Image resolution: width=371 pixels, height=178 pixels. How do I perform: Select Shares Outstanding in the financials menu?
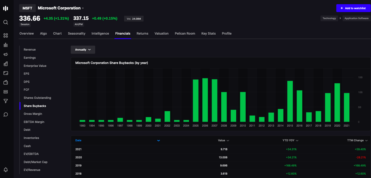(x=37, y=98)
